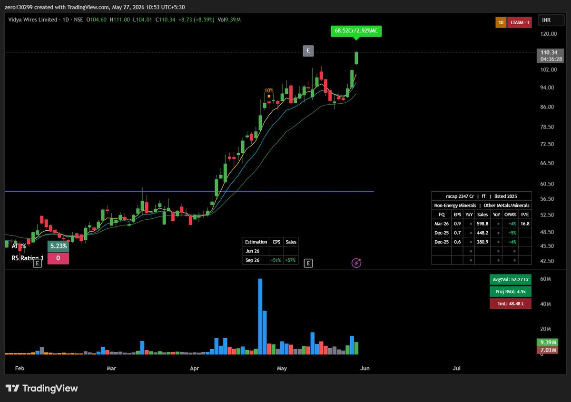Click the 60M volume axis label
This screenshot has height=402, width=571.
pos(545,279)
